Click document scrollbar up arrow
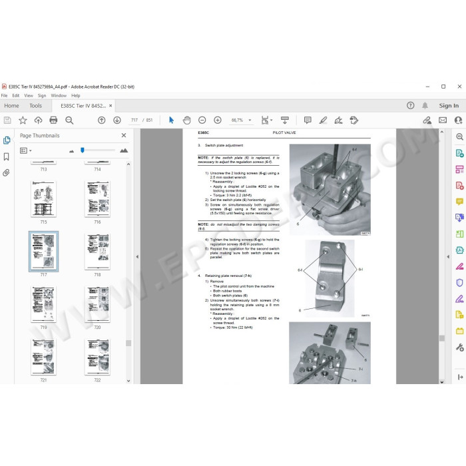Screen dimensions: 466x466 click(442, 132)
